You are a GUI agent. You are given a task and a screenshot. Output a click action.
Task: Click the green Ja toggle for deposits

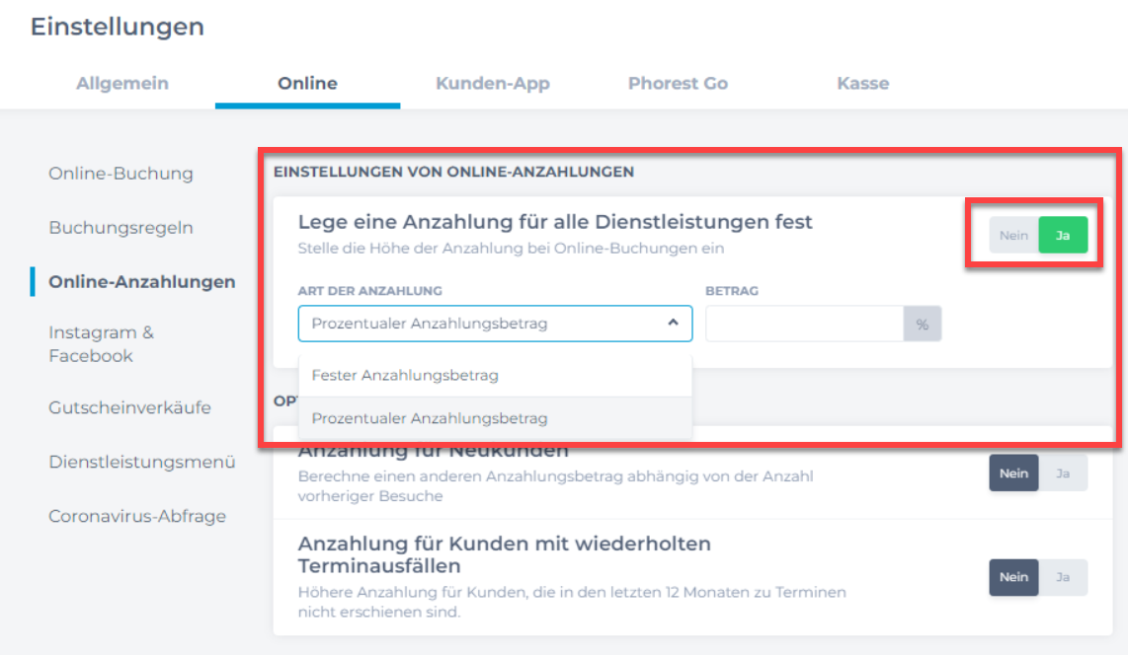point(1063,236)
